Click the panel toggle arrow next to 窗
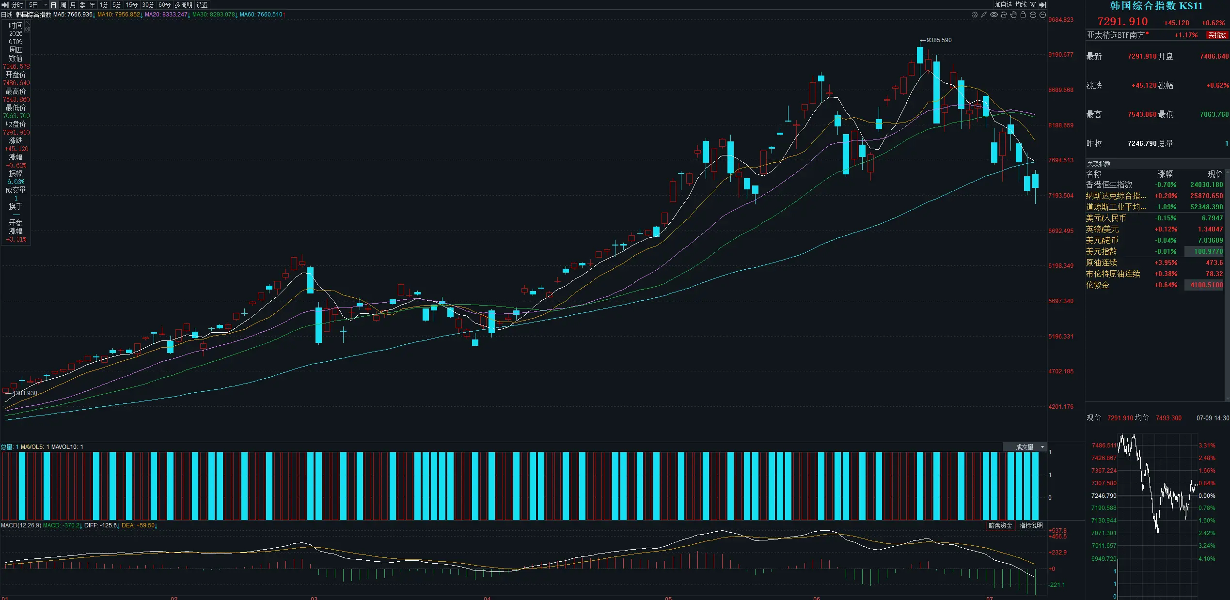The height and width of the screenshot is (600, 1230). click(x=1043, y=5)
